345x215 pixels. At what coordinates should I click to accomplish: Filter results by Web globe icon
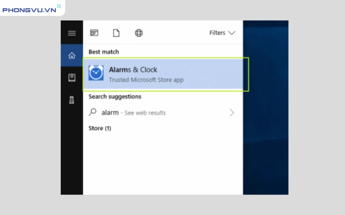(139, 33)
